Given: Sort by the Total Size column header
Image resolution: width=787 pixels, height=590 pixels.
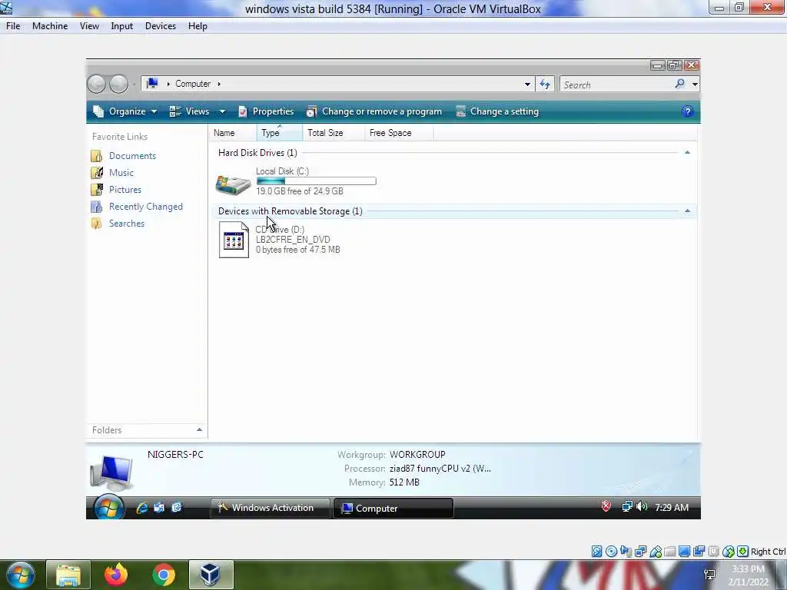Looking at the screenshot, I should (x=334, y=133).
